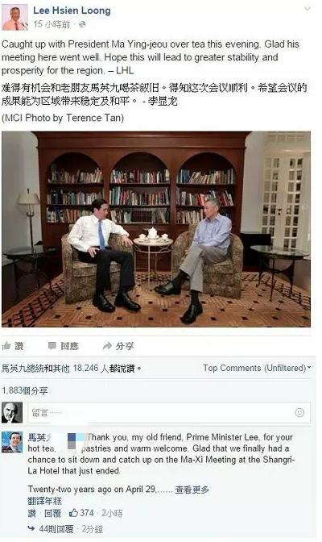Open the Lee Hsien Loong name link
Viewport: 322px width, 542px height.
72,10
